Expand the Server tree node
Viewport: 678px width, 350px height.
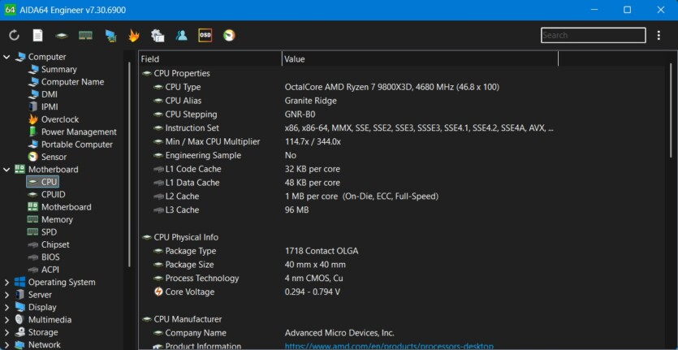coord(6,295)
